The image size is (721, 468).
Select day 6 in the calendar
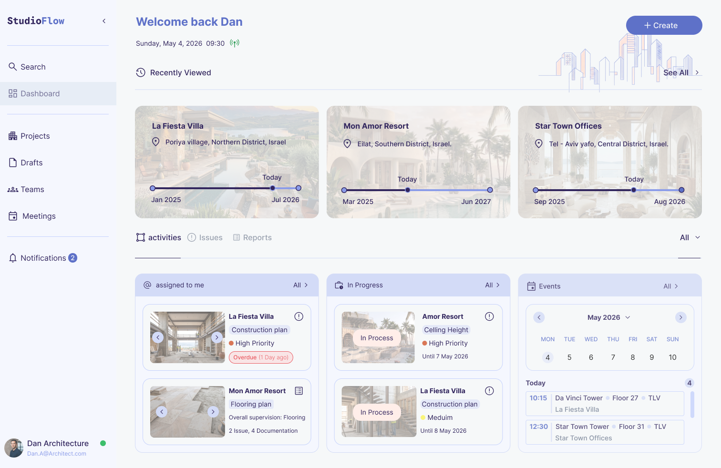pos(591,357)
